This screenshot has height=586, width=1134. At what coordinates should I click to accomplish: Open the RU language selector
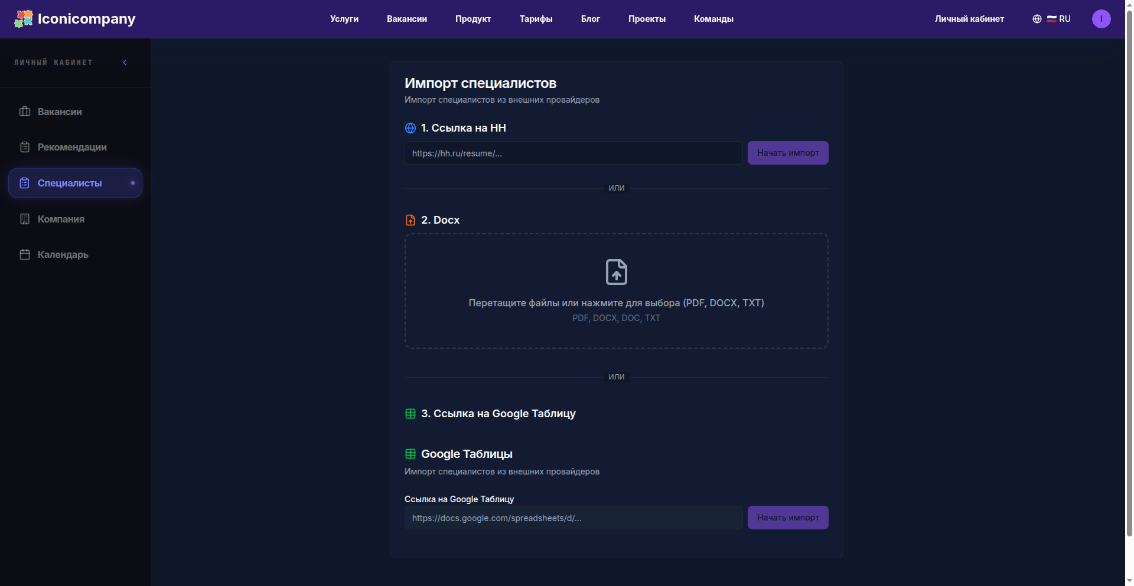(1059, 19)
